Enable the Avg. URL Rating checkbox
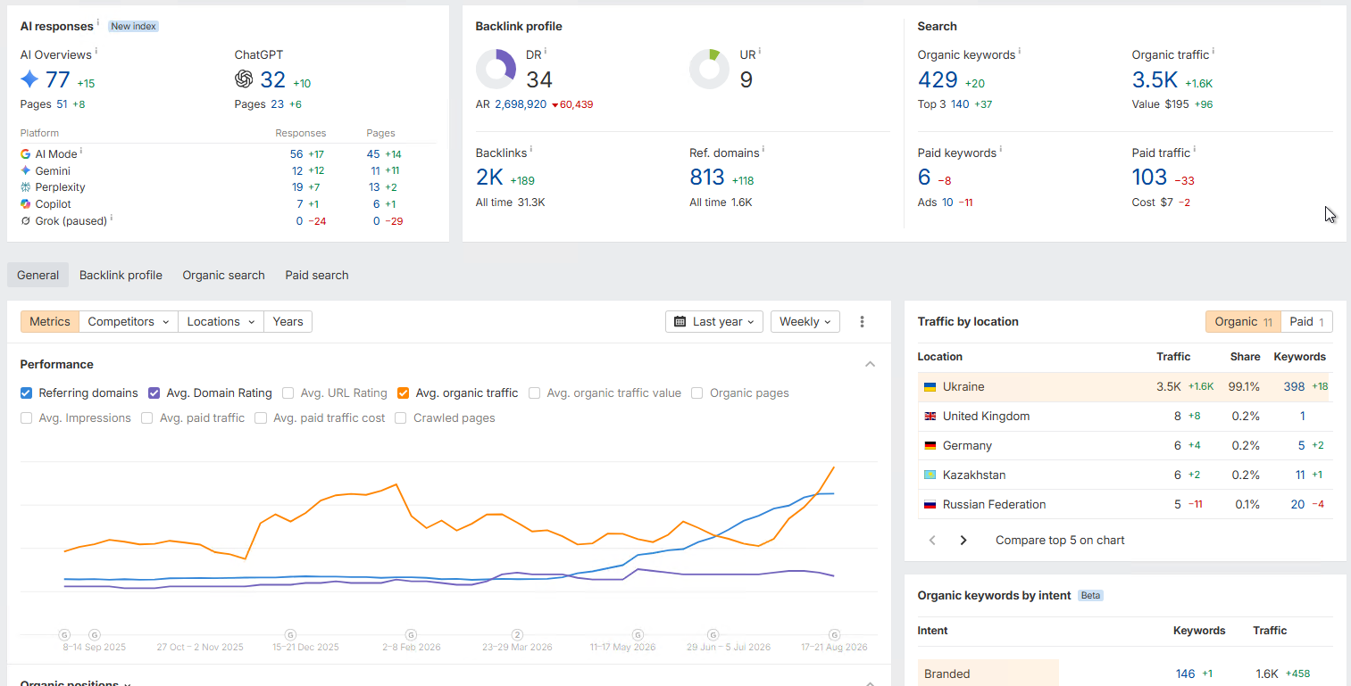This screenshot has width=1351, height=686. pos(288,393)
